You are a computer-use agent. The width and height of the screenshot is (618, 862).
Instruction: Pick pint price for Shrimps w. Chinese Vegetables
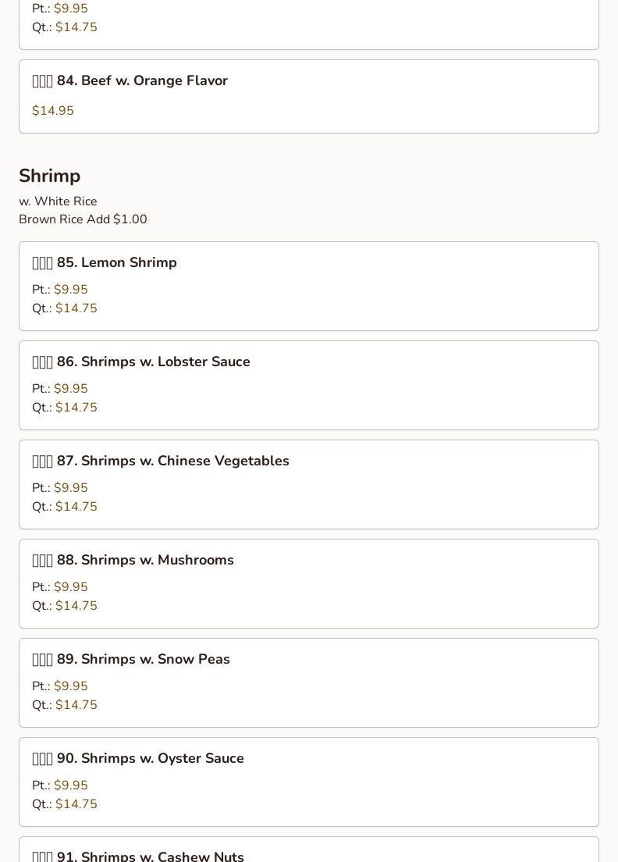click(71, 488)
